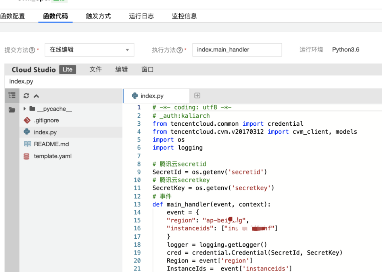Open the 监控信息 tab
The image size is (382, 272).
click(184, 16)
